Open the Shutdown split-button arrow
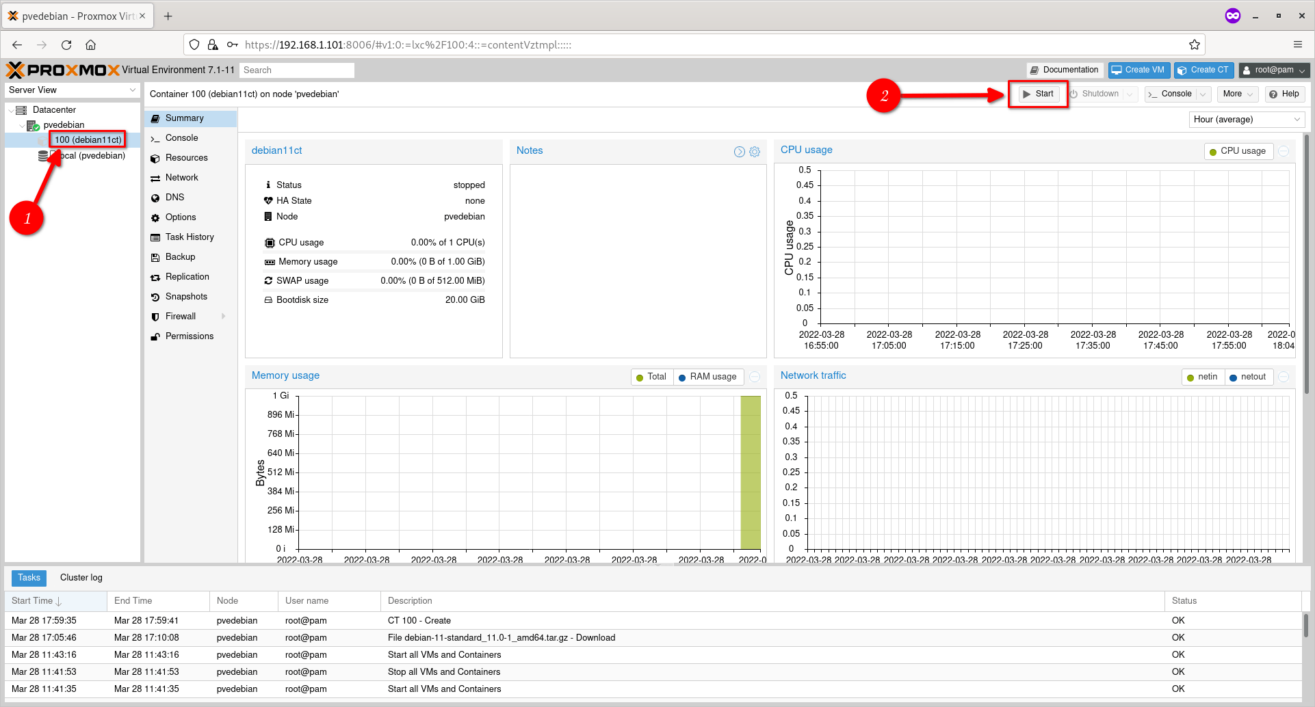 [1130, 94]
